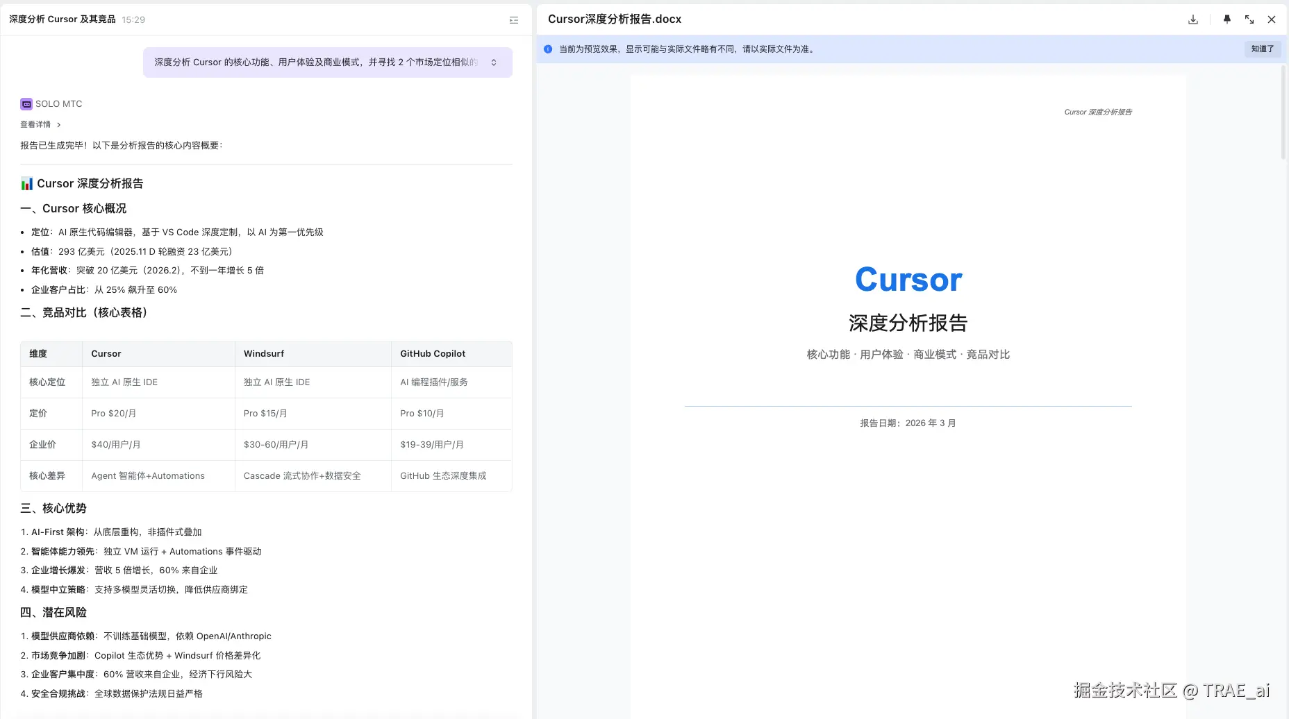1289x719 pixels.
Task: Click the GitHub 生态深度集成 cell
Action: pyautogui.click(x=443, y=476)
